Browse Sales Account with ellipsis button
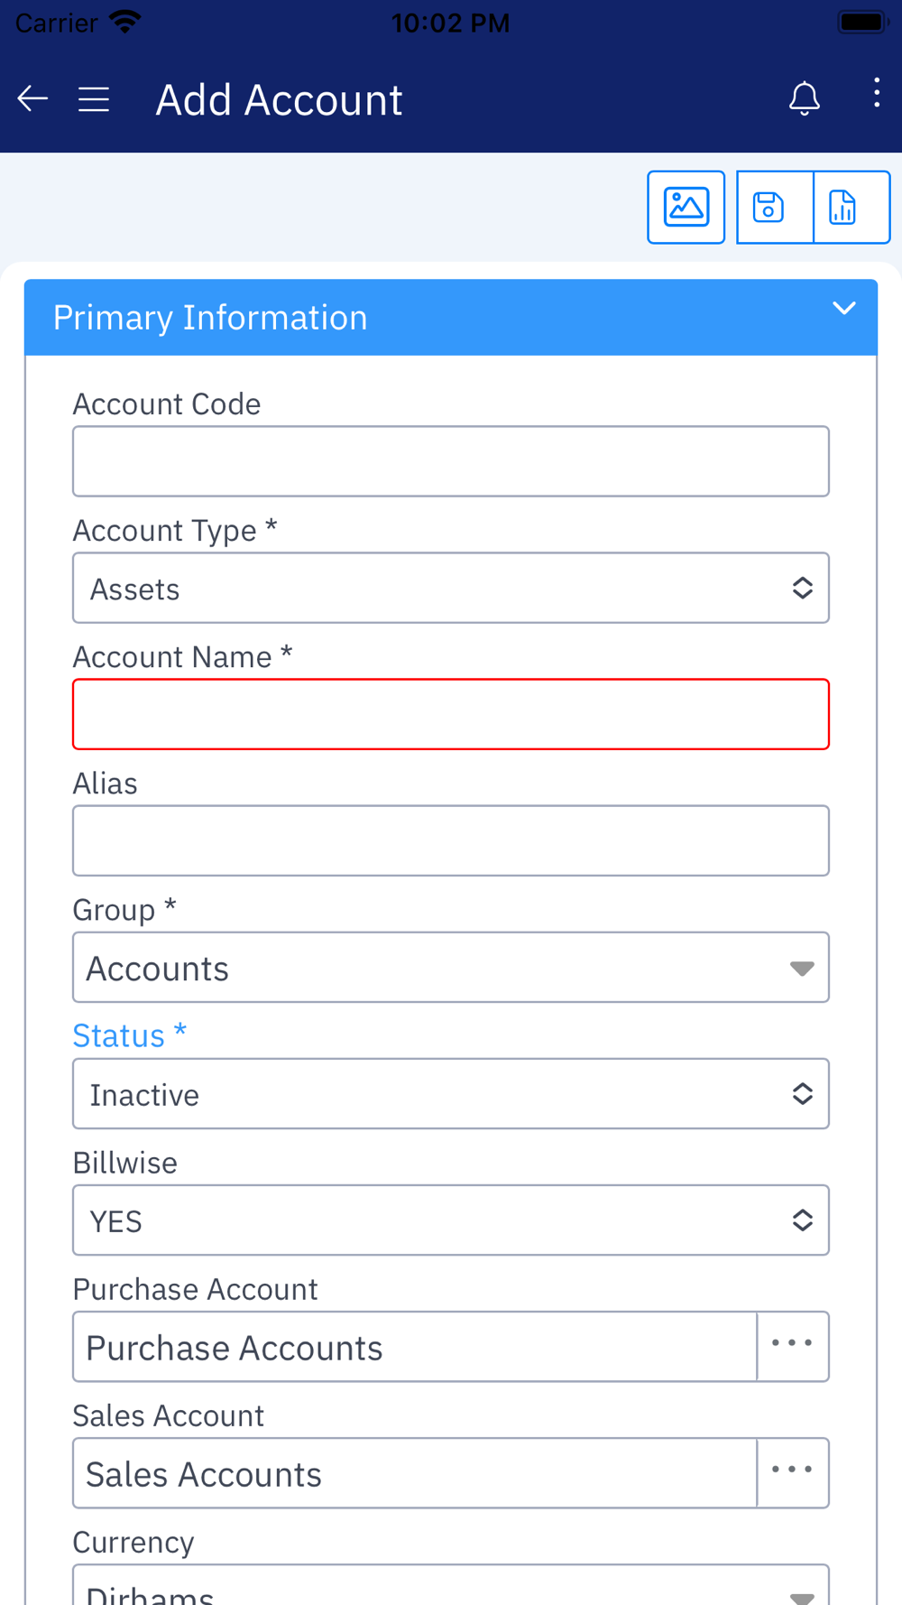The image size is (902, 1605). pyautogui.click(x=793, y=1472)
